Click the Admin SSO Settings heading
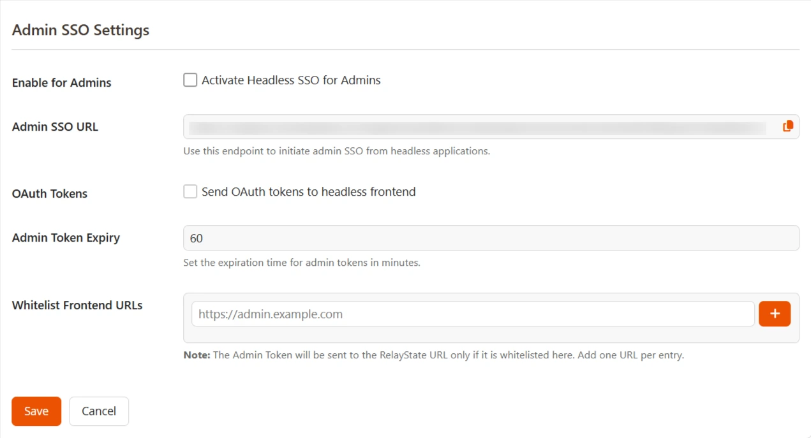Image resolution: width=811 pixels, height=438 pixels. pyautogui.click(x=80, y=30)
